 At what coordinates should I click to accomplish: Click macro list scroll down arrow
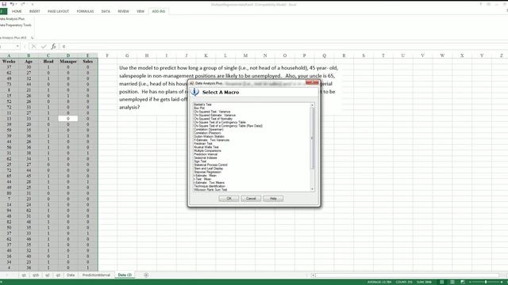pos(312,189)
